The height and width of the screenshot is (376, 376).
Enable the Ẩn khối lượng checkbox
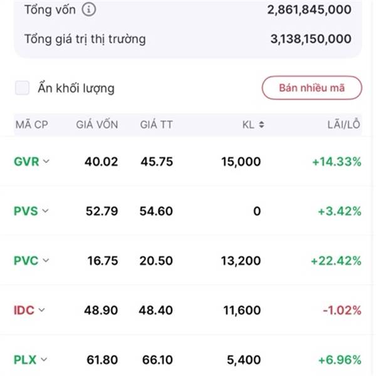pyautogui.click(x=23, y=88)
